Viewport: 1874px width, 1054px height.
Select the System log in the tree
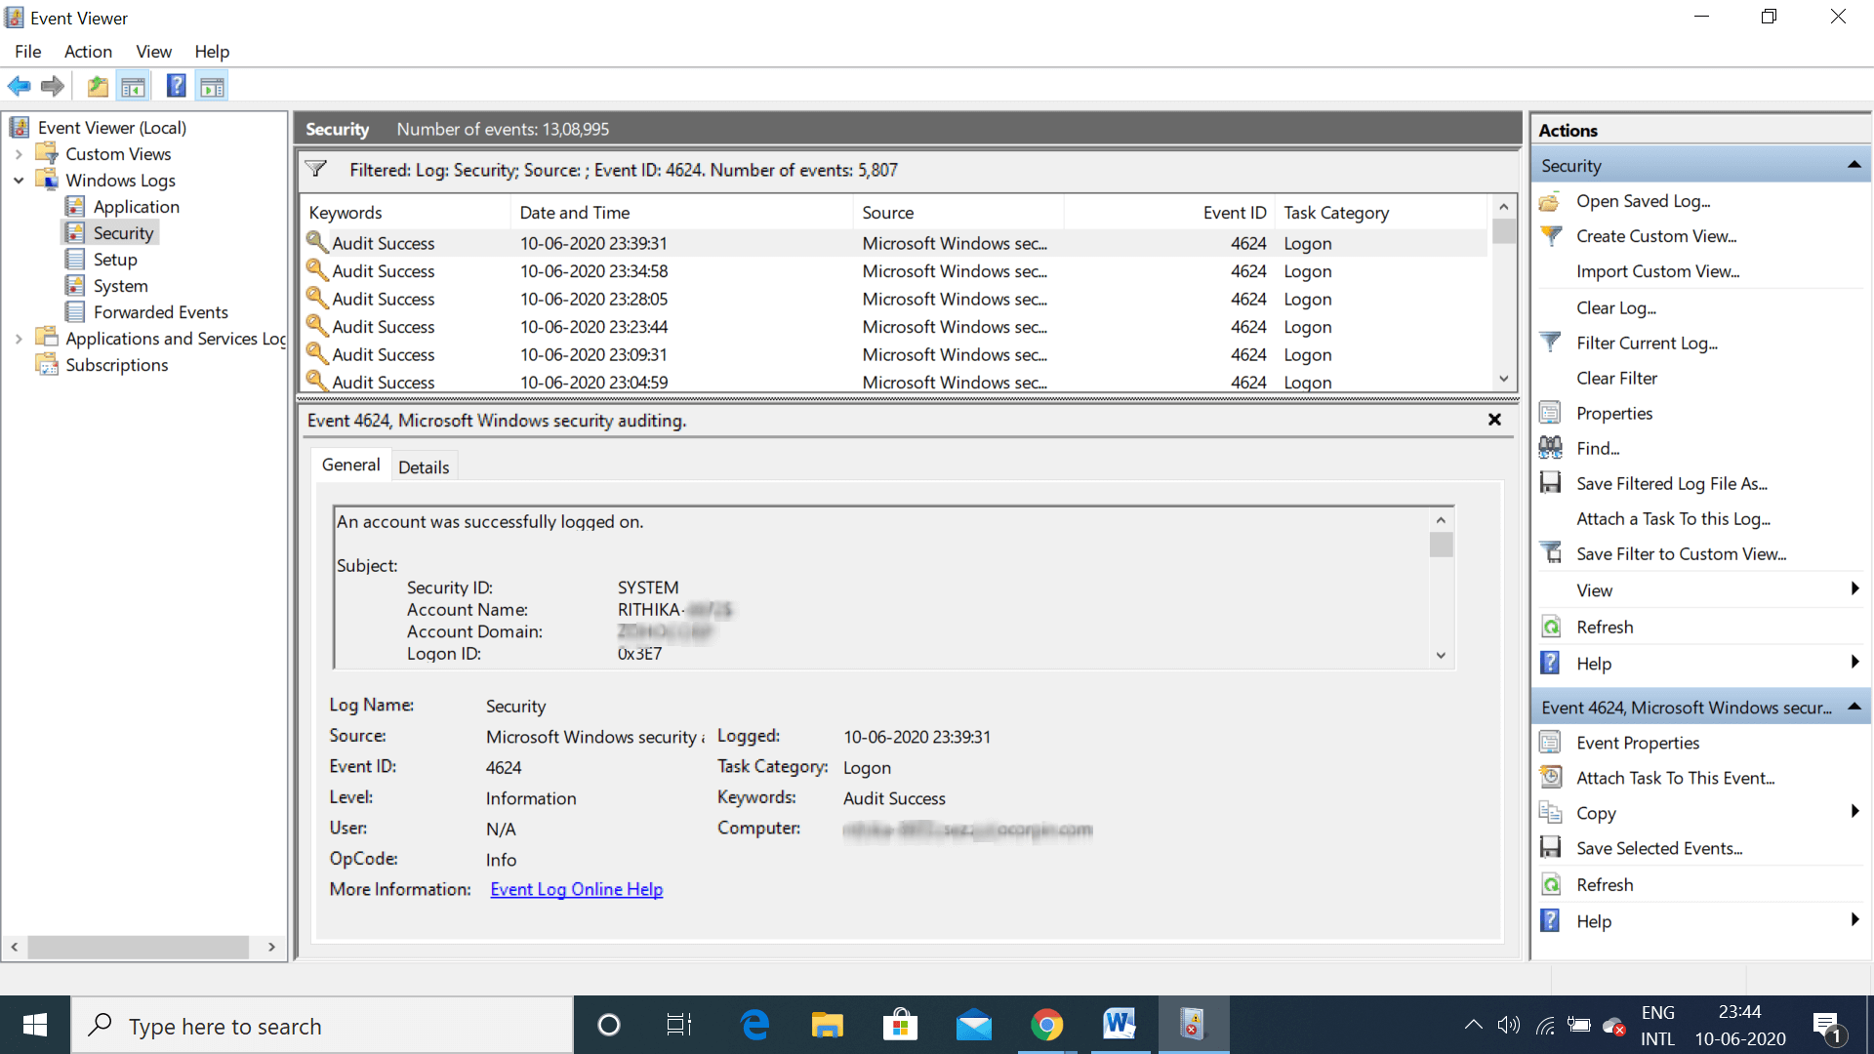(121, 285)
